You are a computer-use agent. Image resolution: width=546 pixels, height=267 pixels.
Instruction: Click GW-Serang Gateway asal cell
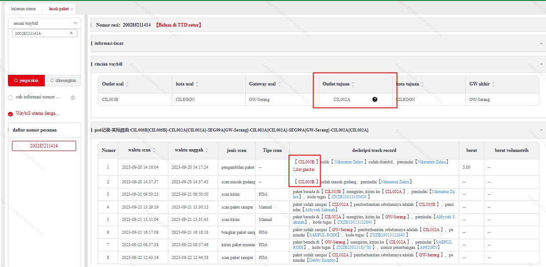259,100
